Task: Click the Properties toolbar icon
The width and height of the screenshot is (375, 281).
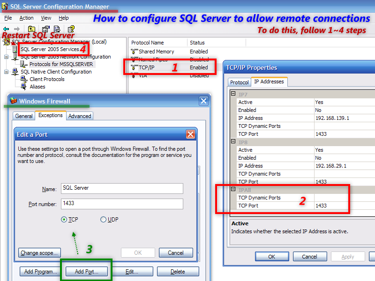Action: pos(45,29)
